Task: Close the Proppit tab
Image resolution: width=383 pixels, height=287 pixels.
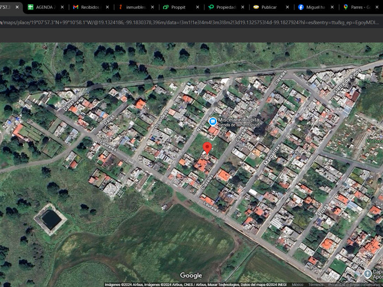Action: [197, 7]
